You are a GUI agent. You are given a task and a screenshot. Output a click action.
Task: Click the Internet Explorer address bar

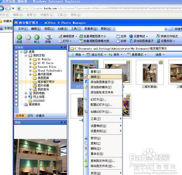point(99,8)
